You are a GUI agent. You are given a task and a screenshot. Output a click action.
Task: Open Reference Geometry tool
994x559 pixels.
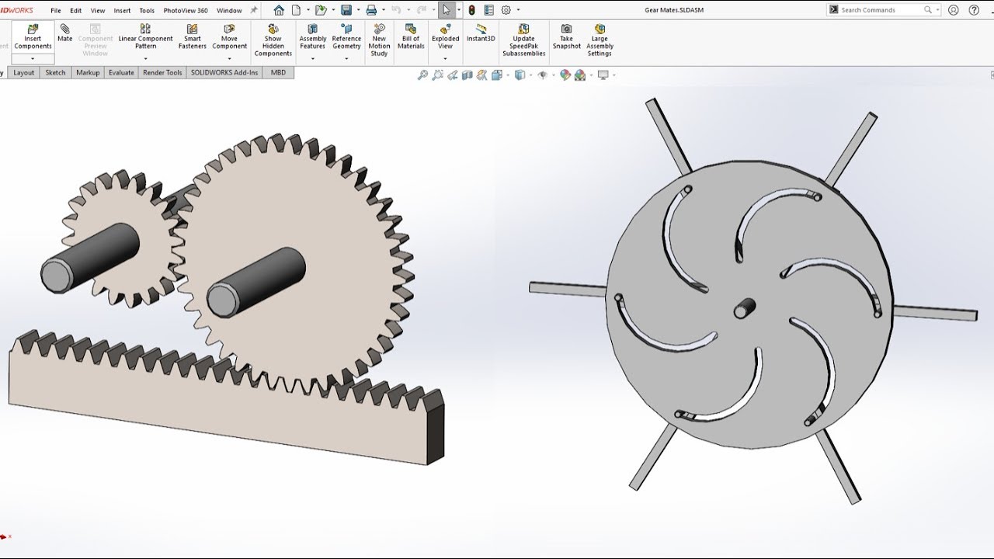pyautogui.click(x=346, y=36)
